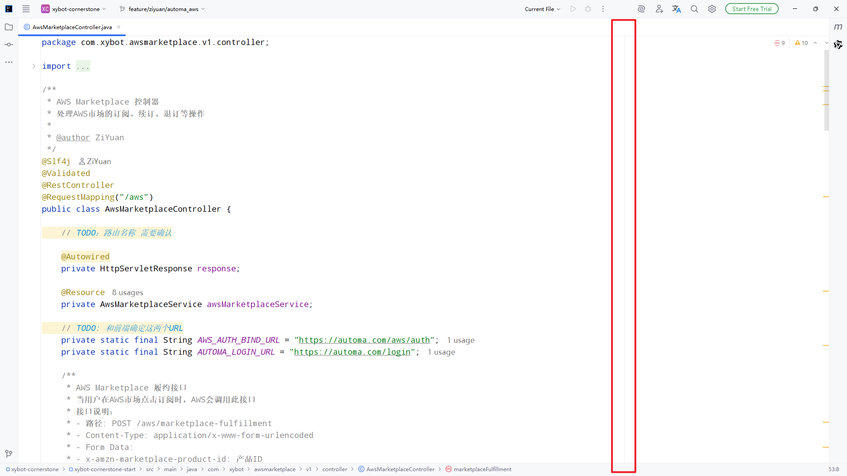The height and width of the screenshot is (476, 847).
Task: Click the 1 usage hint for AUTOMA_LOGIN_URL
Action: (x=441, y=352)
